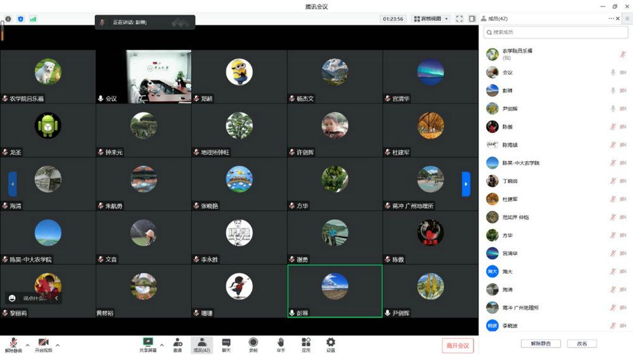Expand audio options arrow beside 解除静音
Screen dimensions: 633x355
click(x=27, y=345)
